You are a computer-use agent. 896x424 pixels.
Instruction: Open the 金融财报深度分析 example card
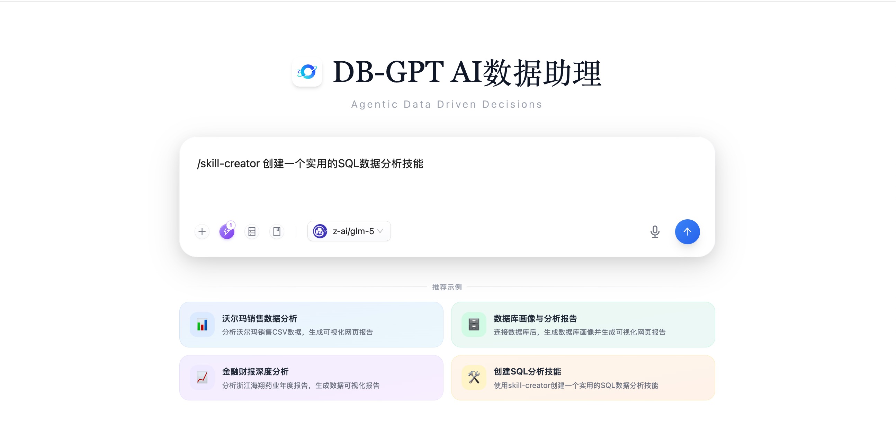tap(311, 378)
